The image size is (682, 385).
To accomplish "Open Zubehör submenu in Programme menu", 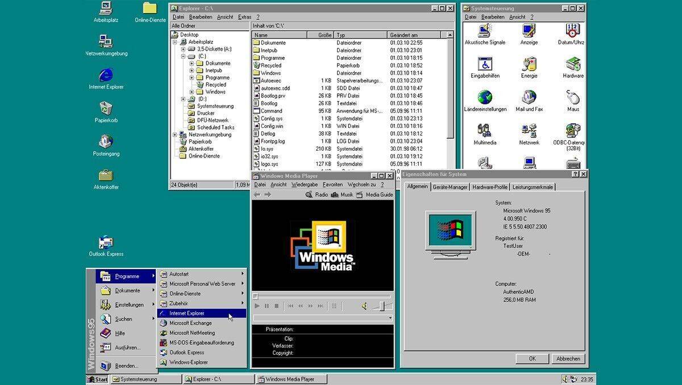I will [x=202, y=304].
